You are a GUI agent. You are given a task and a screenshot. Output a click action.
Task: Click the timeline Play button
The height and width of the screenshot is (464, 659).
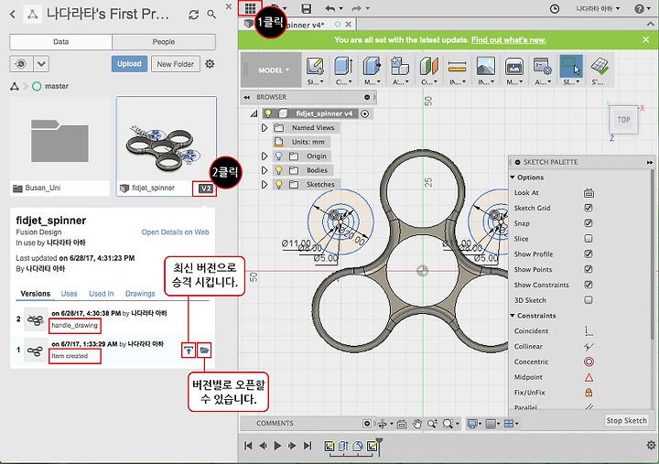pos(277,446)
